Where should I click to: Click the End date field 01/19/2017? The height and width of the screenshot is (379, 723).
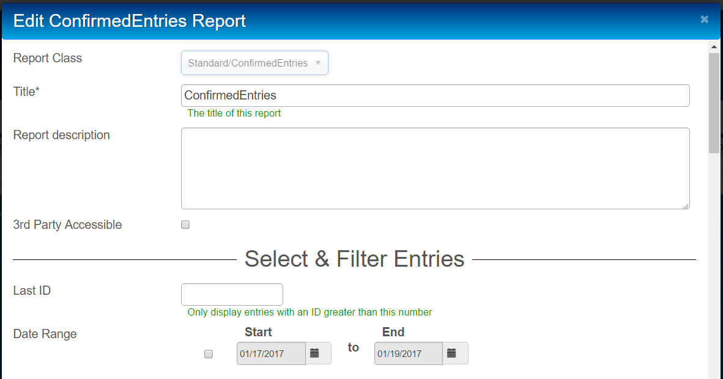(x=409, y=353)
